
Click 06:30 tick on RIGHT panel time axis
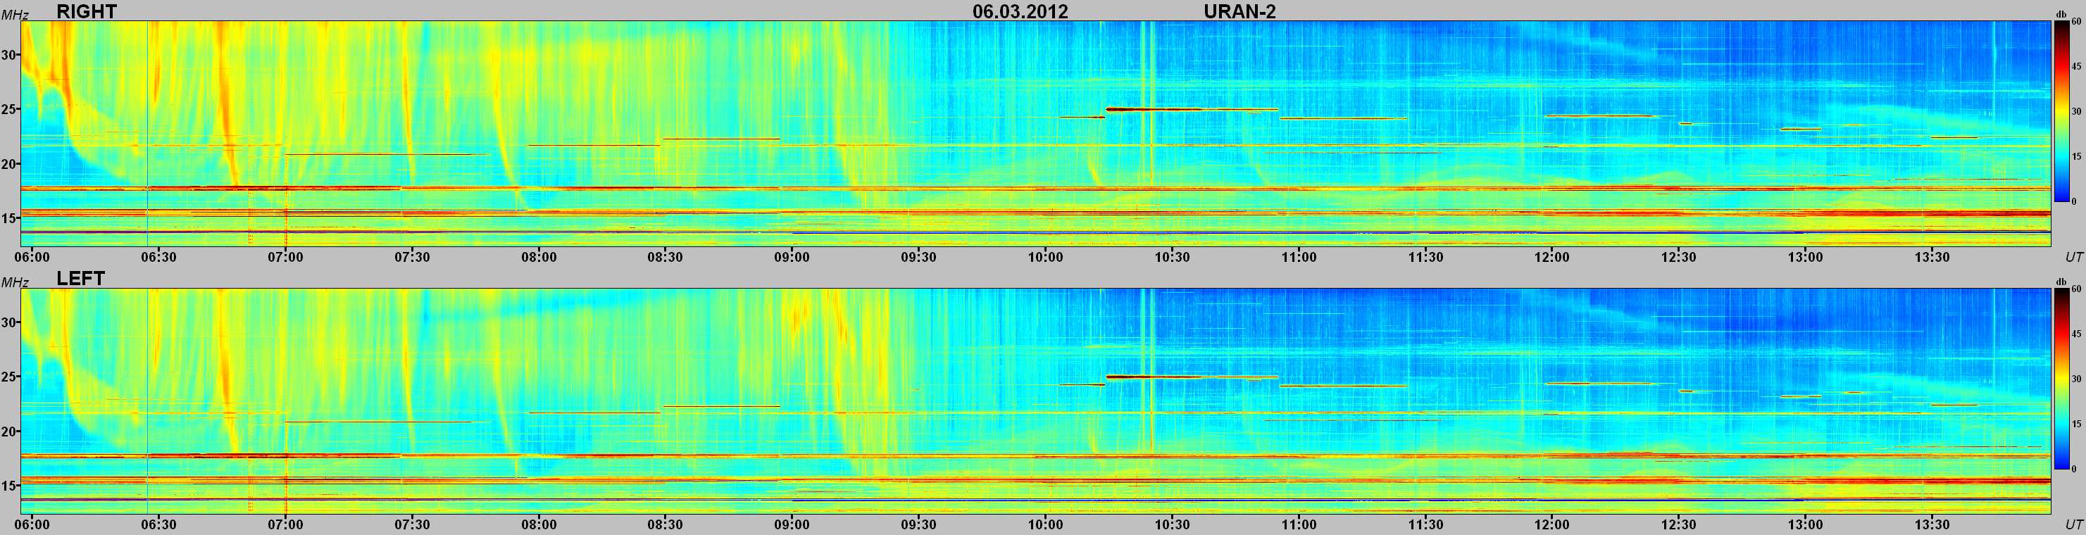[158, 256]
